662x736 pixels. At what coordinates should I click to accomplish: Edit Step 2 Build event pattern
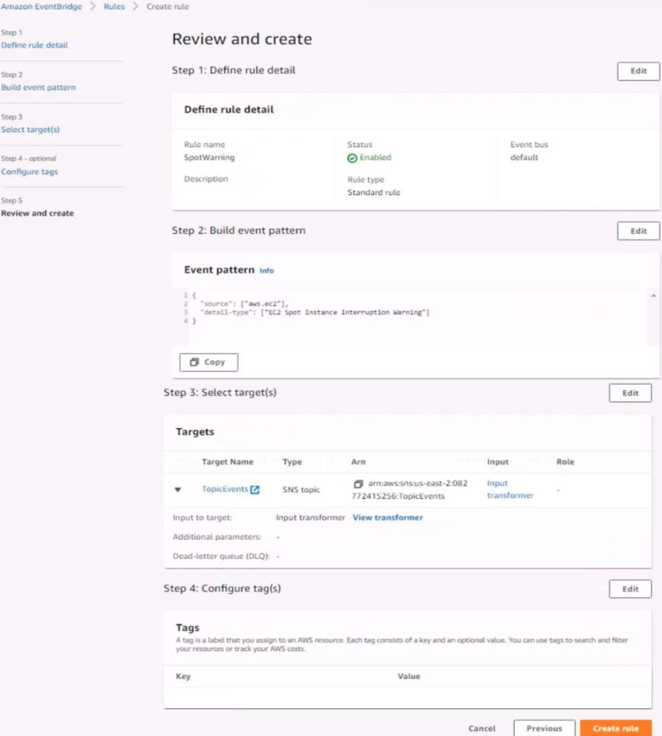click(x=638, y=231)
